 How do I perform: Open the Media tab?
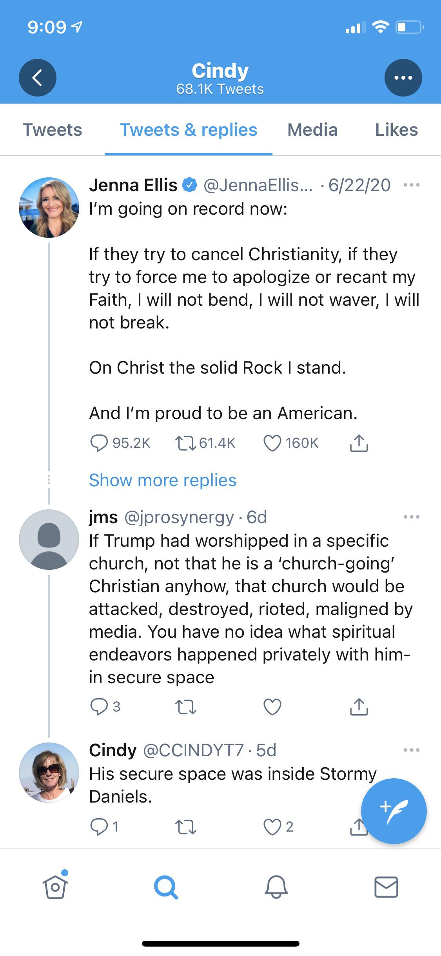[x=312, y=130]
